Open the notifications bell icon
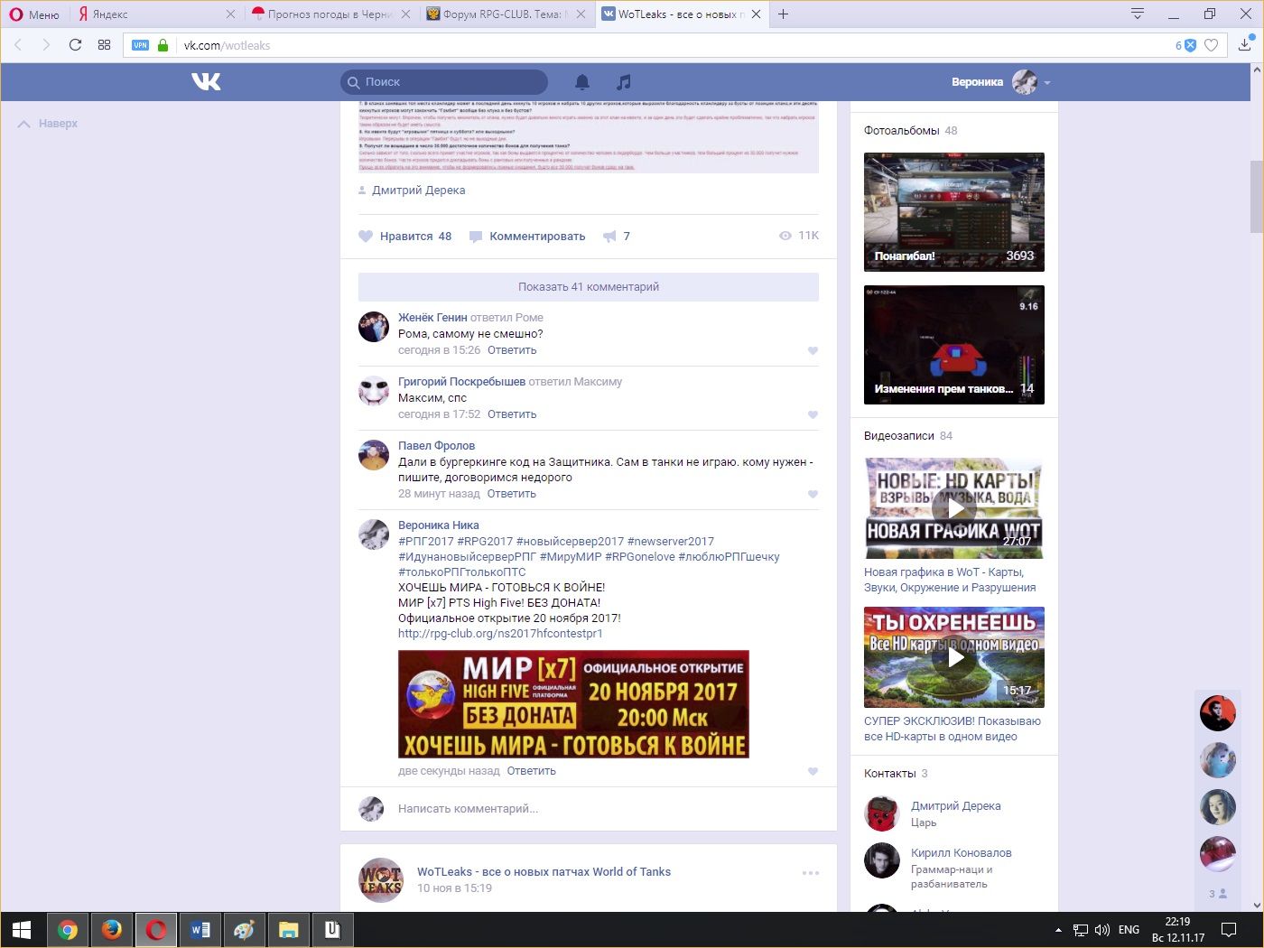Image resolution: width=1264 pixels, height=948 pixels. (582, 82)
